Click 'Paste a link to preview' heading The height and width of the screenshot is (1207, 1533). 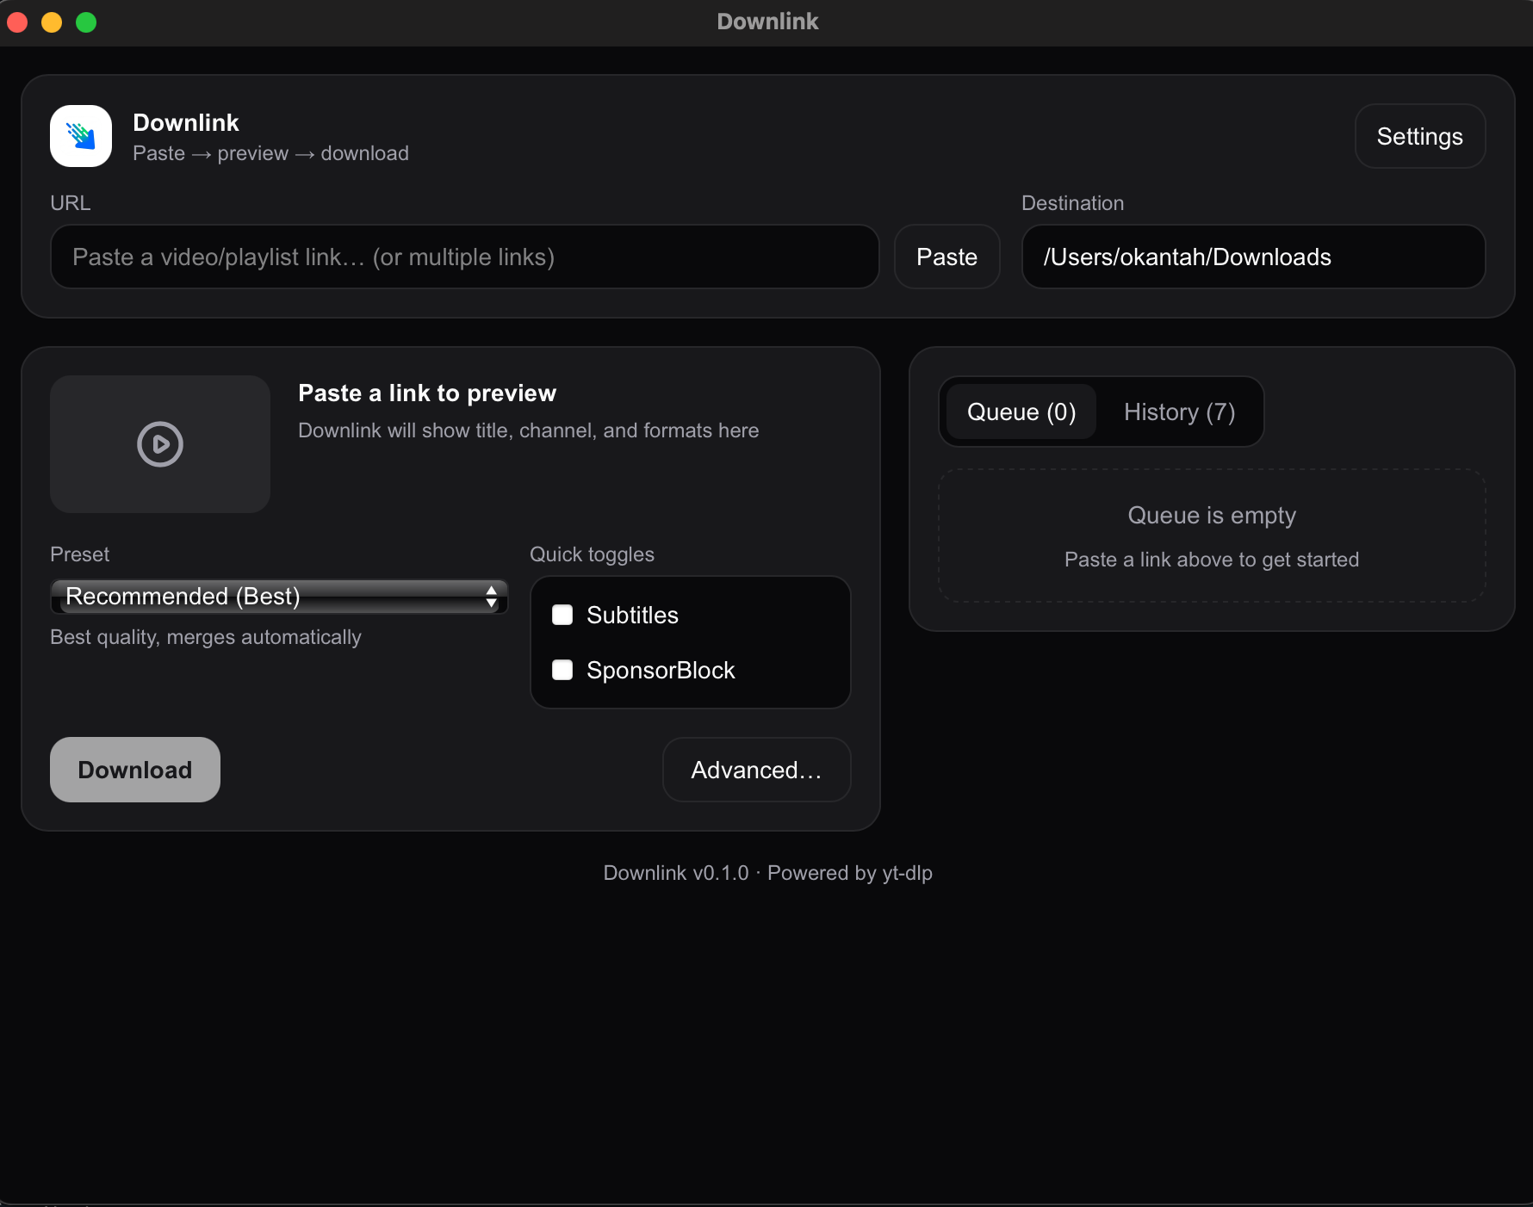click(x=427, y=393)
